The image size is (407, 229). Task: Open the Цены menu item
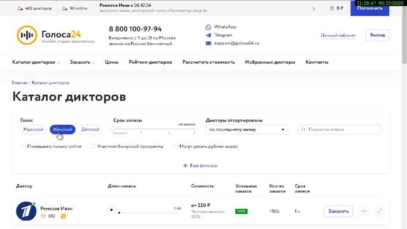(x=112, y=62)
